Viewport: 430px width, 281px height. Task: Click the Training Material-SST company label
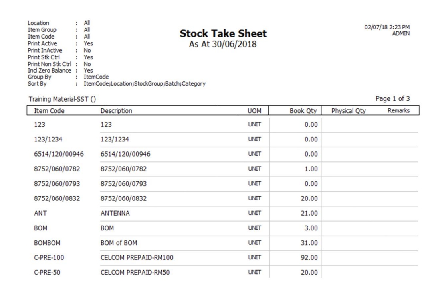[x=62, y=99]
